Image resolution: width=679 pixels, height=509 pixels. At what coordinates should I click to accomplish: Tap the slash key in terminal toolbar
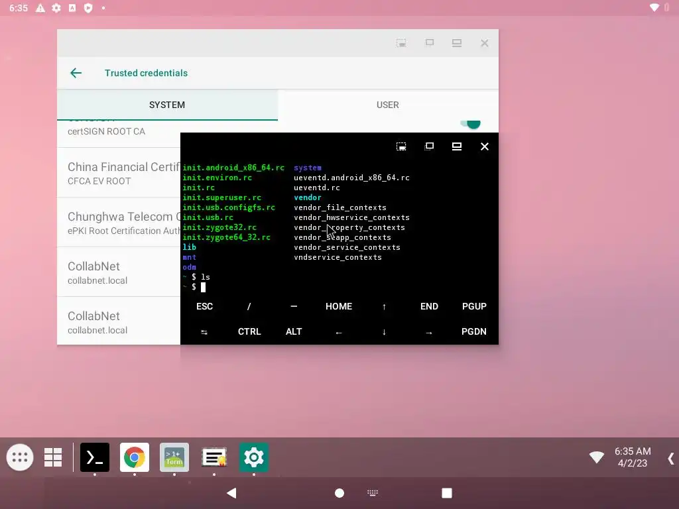(x=249, y=306)
